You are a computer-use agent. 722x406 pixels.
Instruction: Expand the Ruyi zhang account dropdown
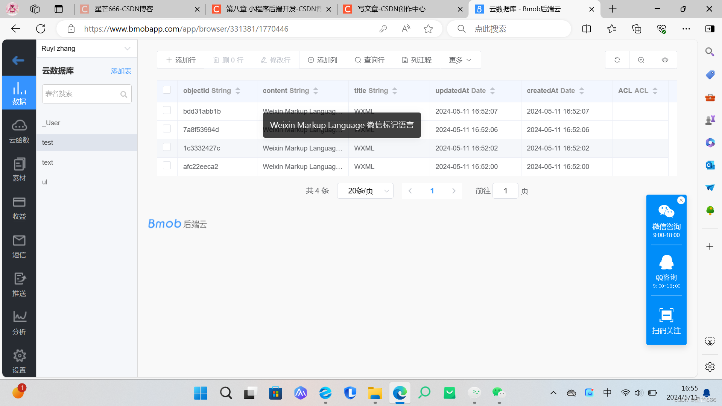126,48
